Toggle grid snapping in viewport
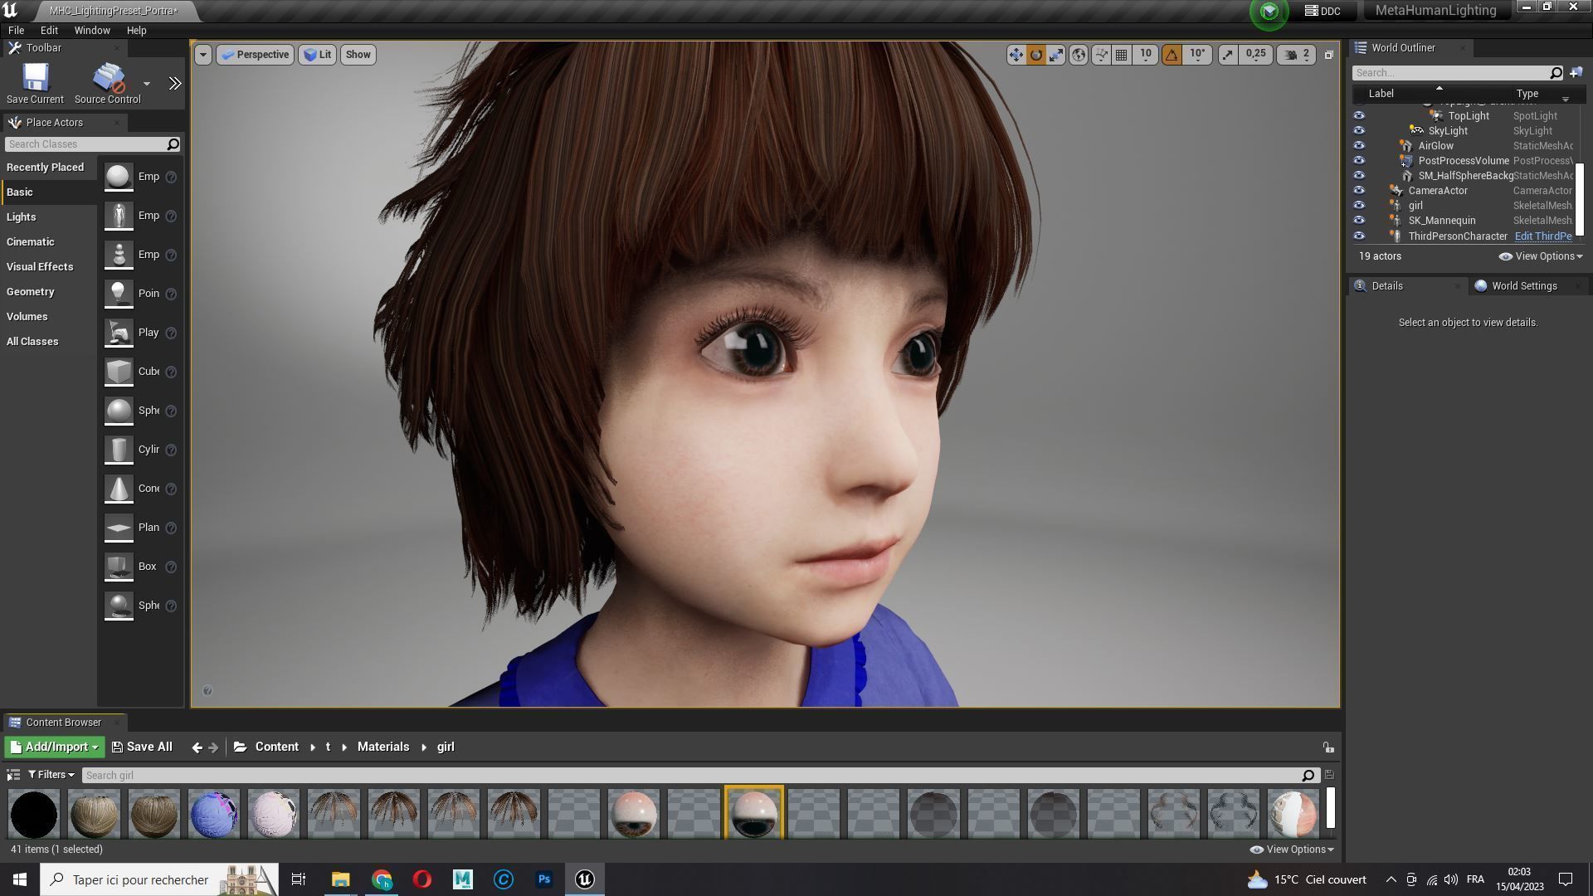 [1121, 55]
